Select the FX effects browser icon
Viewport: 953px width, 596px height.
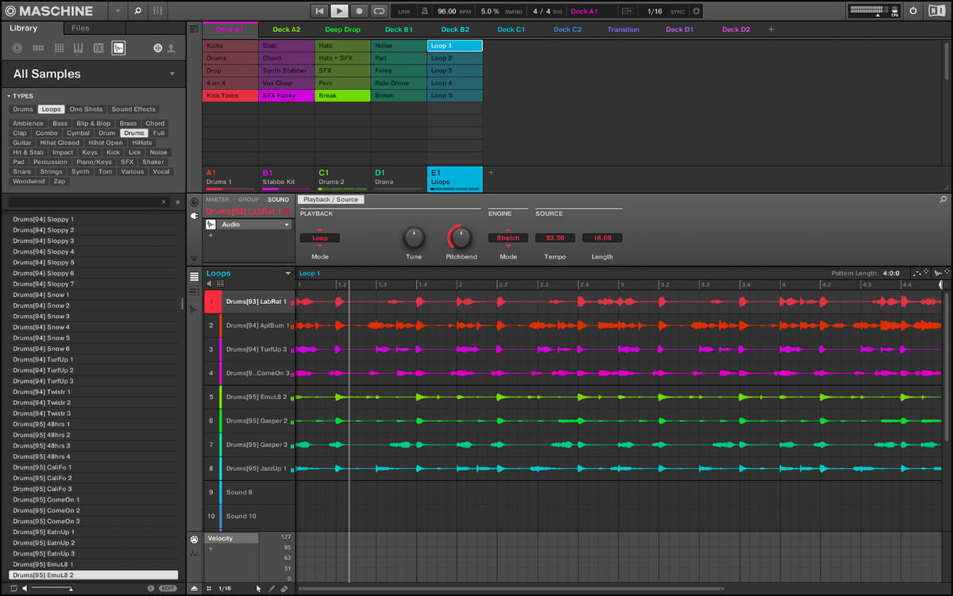[98, 48]
